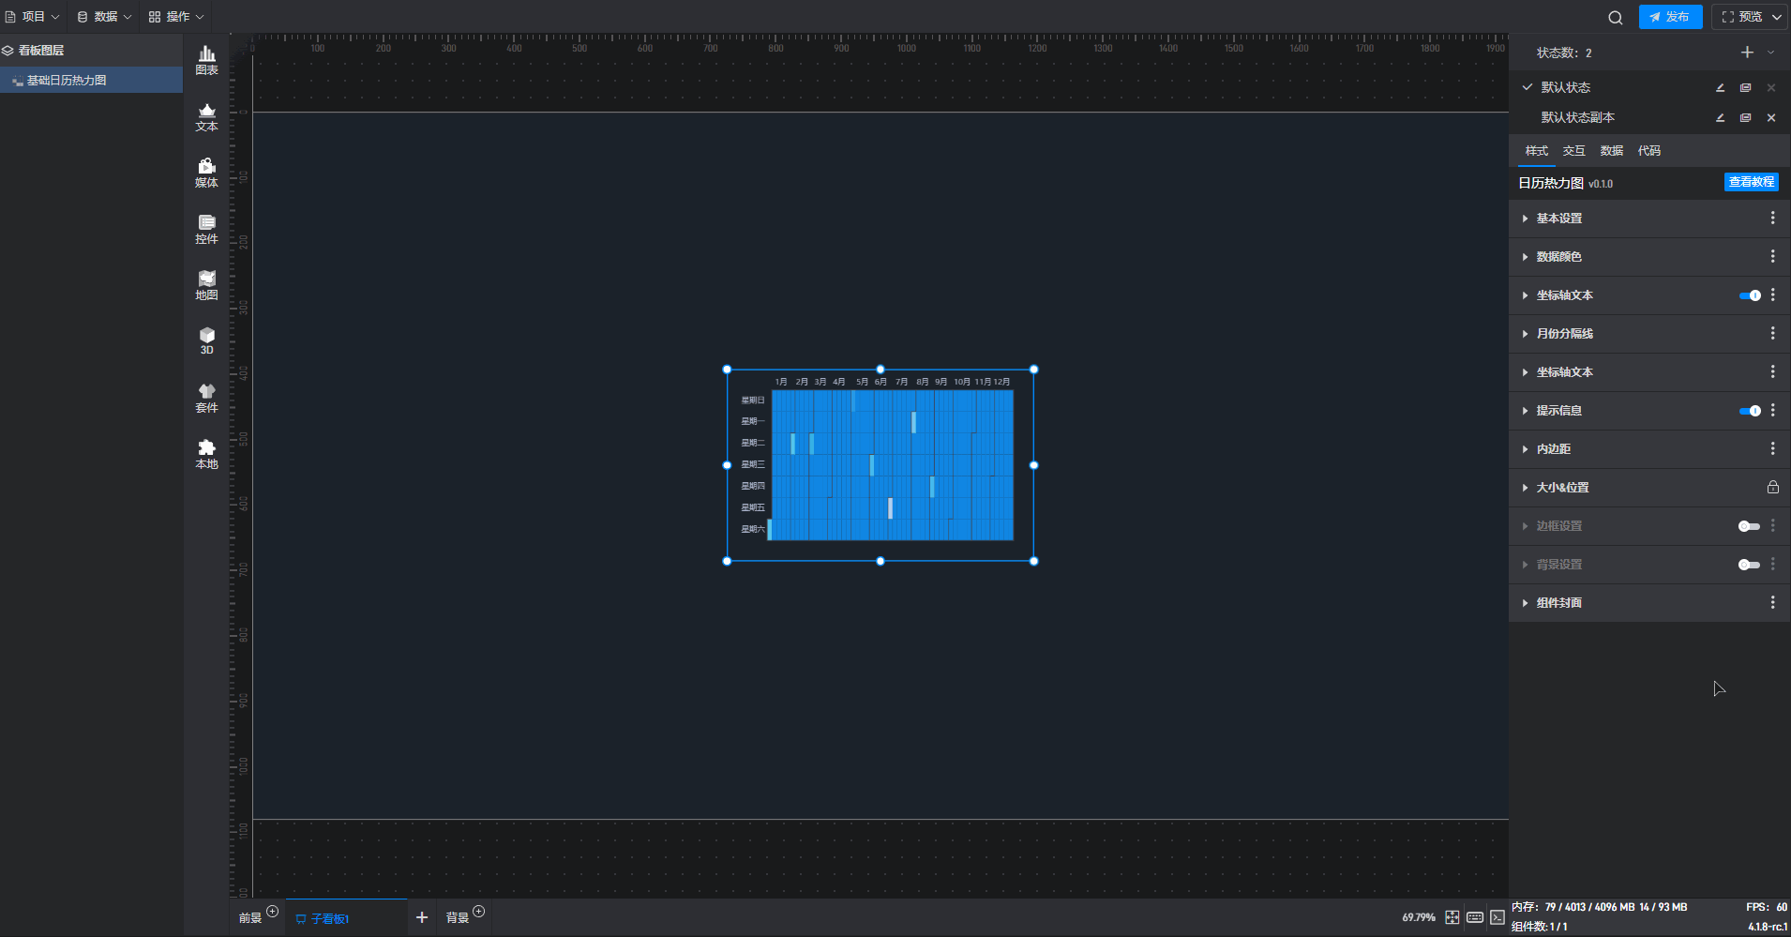Switch to the 交互 tab
The image size is (1791, 937).
(1574, 151)
